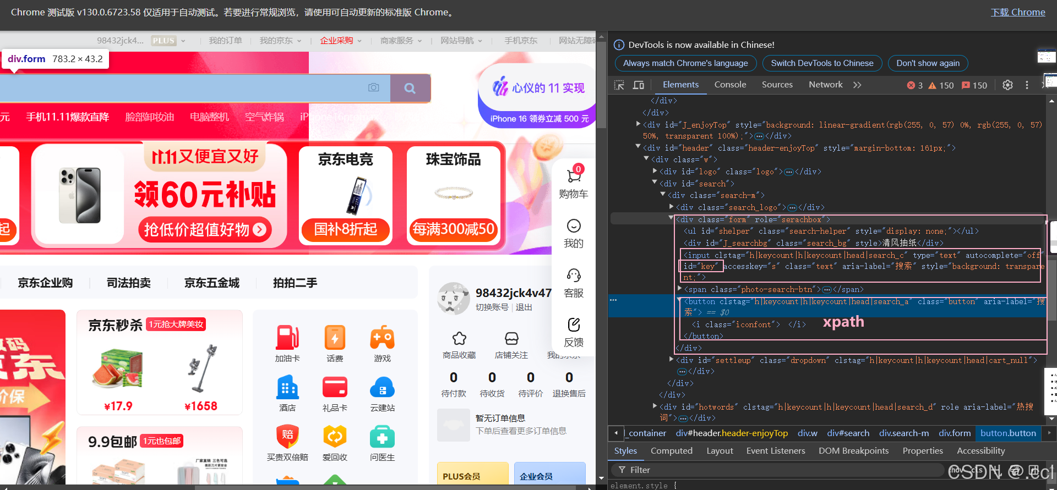This screenshot has width=1057, height=490.
Task: Open the 我的 smiley face icon
Action: [574, 225]
